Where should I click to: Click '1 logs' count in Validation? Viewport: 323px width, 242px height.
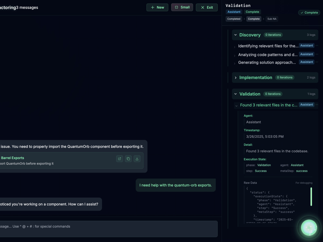(x=311, y=94)
